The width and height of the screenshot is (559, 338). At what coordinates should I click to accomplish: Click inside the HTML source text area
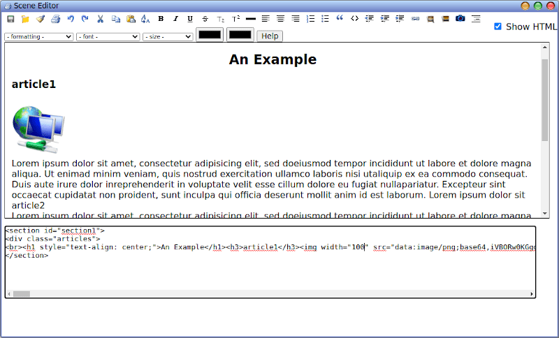pos(270,262)
